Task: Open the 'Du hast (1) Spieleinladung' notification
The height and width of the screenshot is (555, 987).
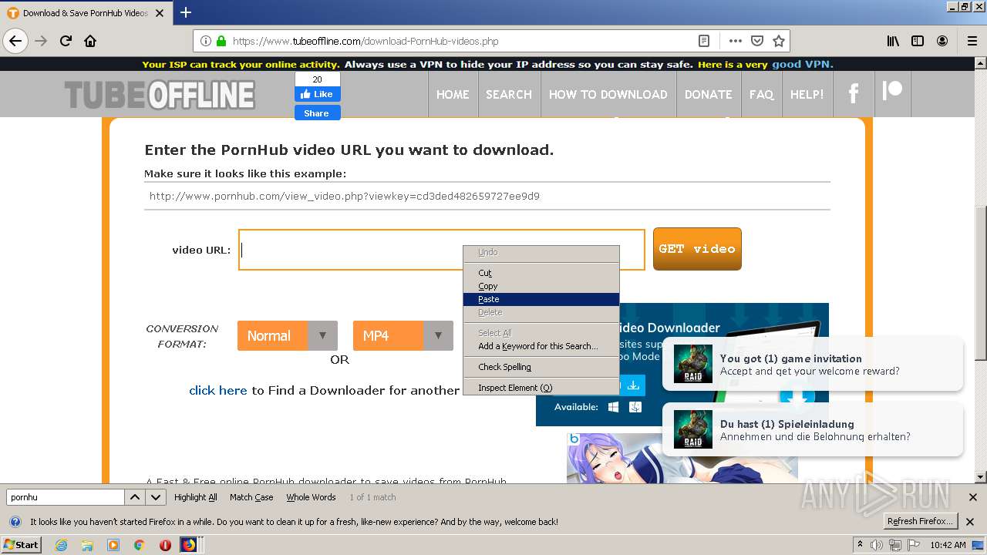Action: pyautogui.click(x=813, y=429)
